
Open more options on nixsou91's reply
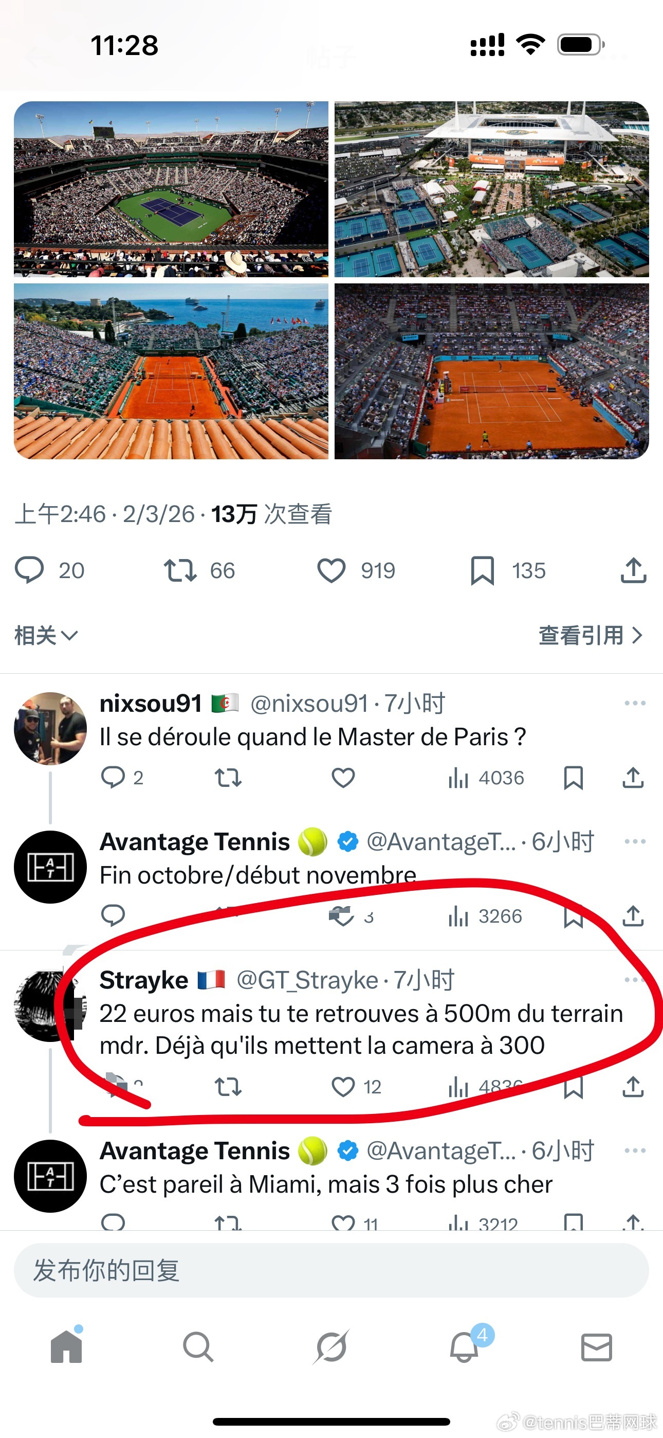pyautogui.click(x=635, y=704)
